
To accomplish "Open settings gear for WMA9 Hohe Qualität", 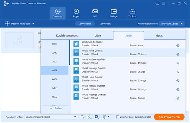I will (x=178, y=54).
